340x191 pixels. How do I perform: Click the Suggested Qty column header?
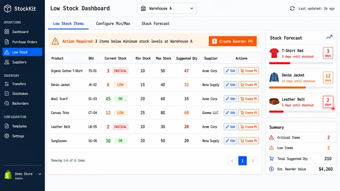(x=187, y=58)
